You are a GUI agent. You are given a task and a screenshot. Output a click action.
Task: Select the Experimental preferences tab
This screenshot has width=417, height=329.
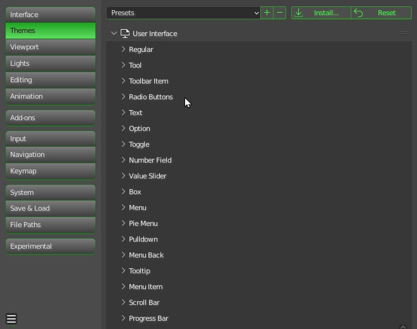[51, 246]
